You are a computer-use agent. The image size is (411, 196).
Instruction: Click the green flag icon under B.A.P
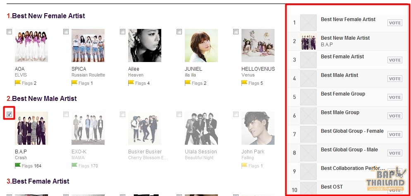(18, 165)
